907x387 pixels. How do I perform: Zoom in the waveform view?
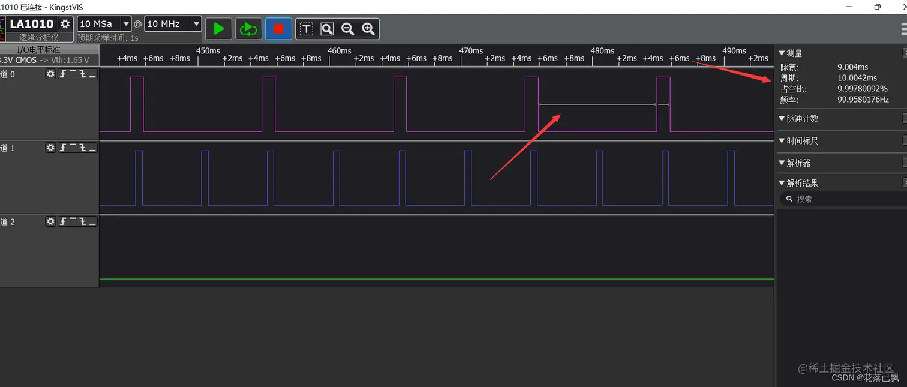tap(368, 29)
